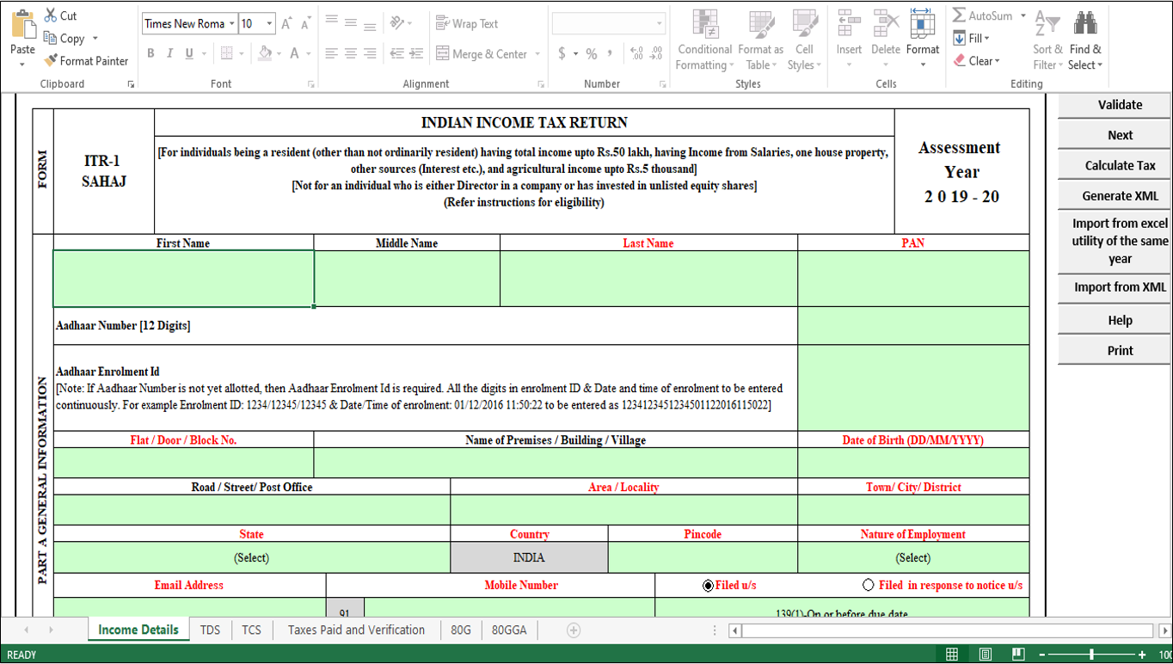Switch to the 80GGA sheet tab
Viewport: 1173px width, 664px height.
[509, 630]
